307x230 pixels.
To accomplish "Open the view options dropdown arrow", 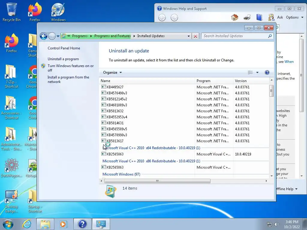I will 257,72.
